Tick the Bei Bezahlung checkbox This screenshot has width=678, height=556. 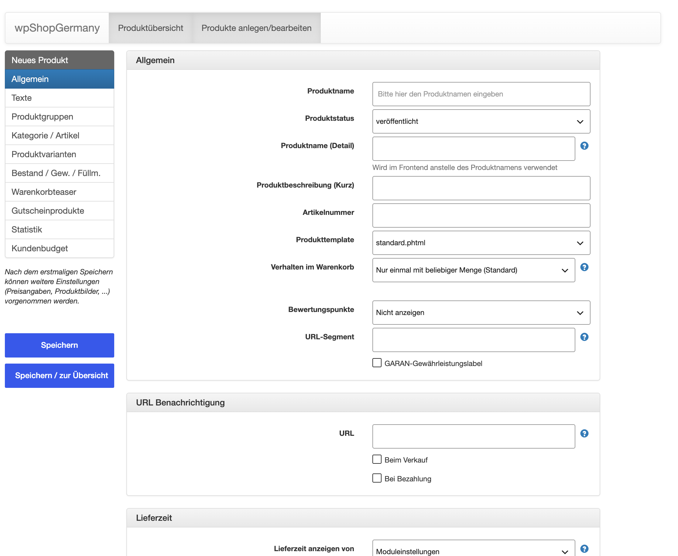coord(377,478)
